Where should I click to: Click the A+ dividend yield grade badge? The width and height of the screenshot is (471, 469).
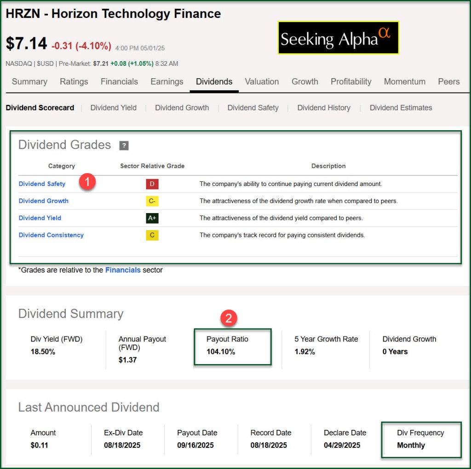[152, 218]
